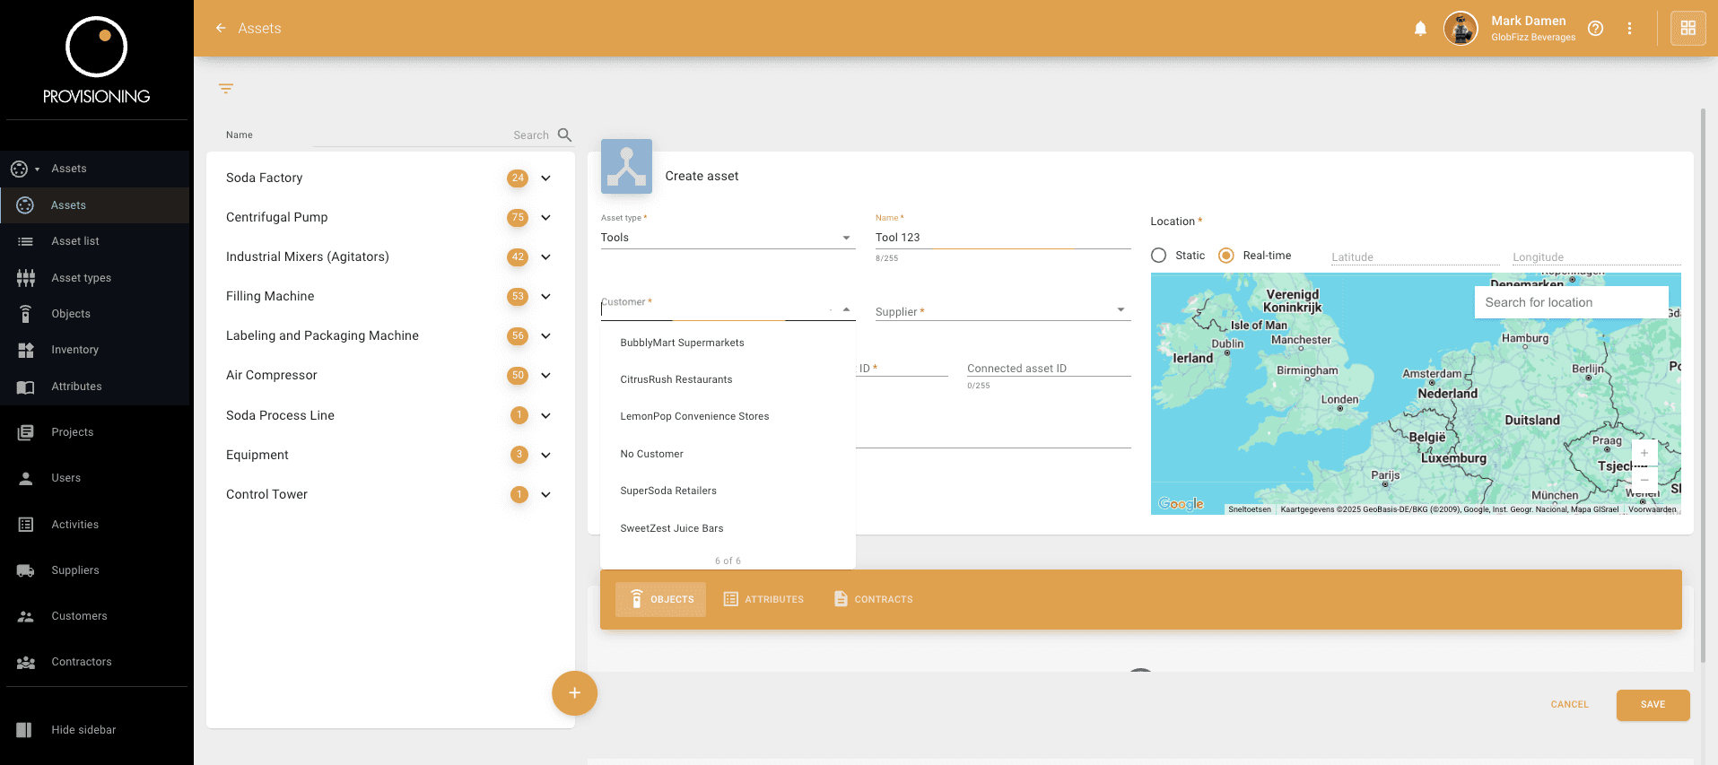The image size is (1718, 765).
Task: Click the round plus add asset button
Action: tap(574, 693)
